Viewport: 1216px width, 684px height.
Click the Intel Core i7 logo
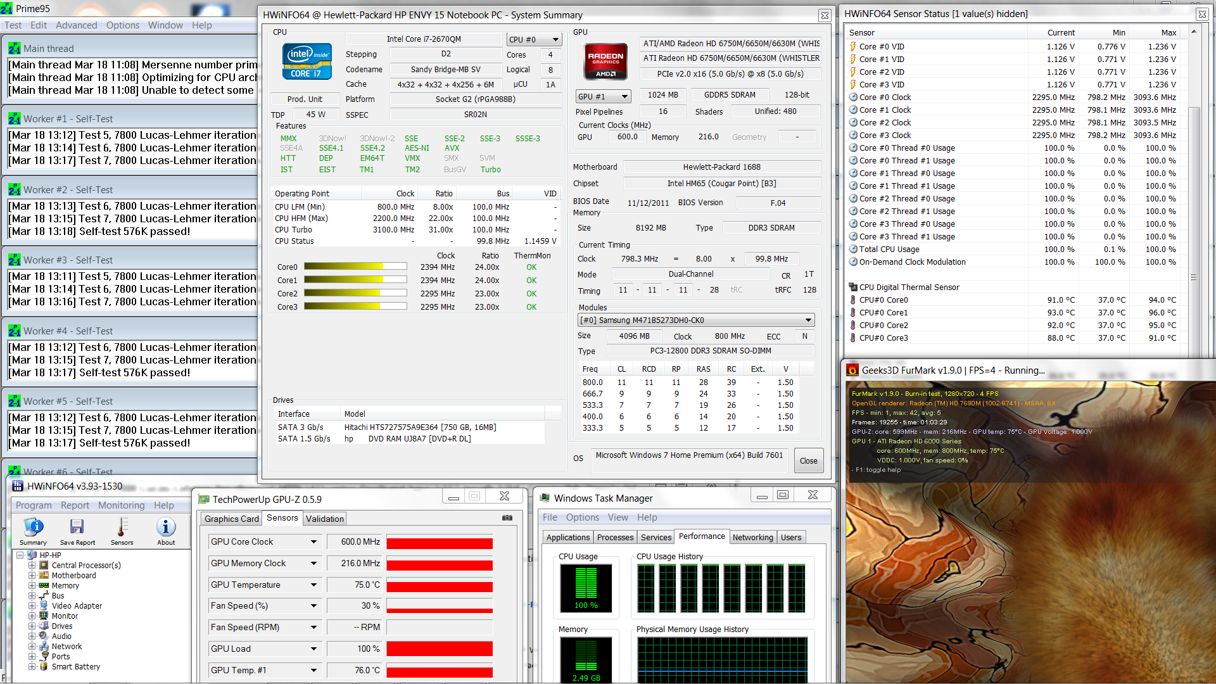306,61
